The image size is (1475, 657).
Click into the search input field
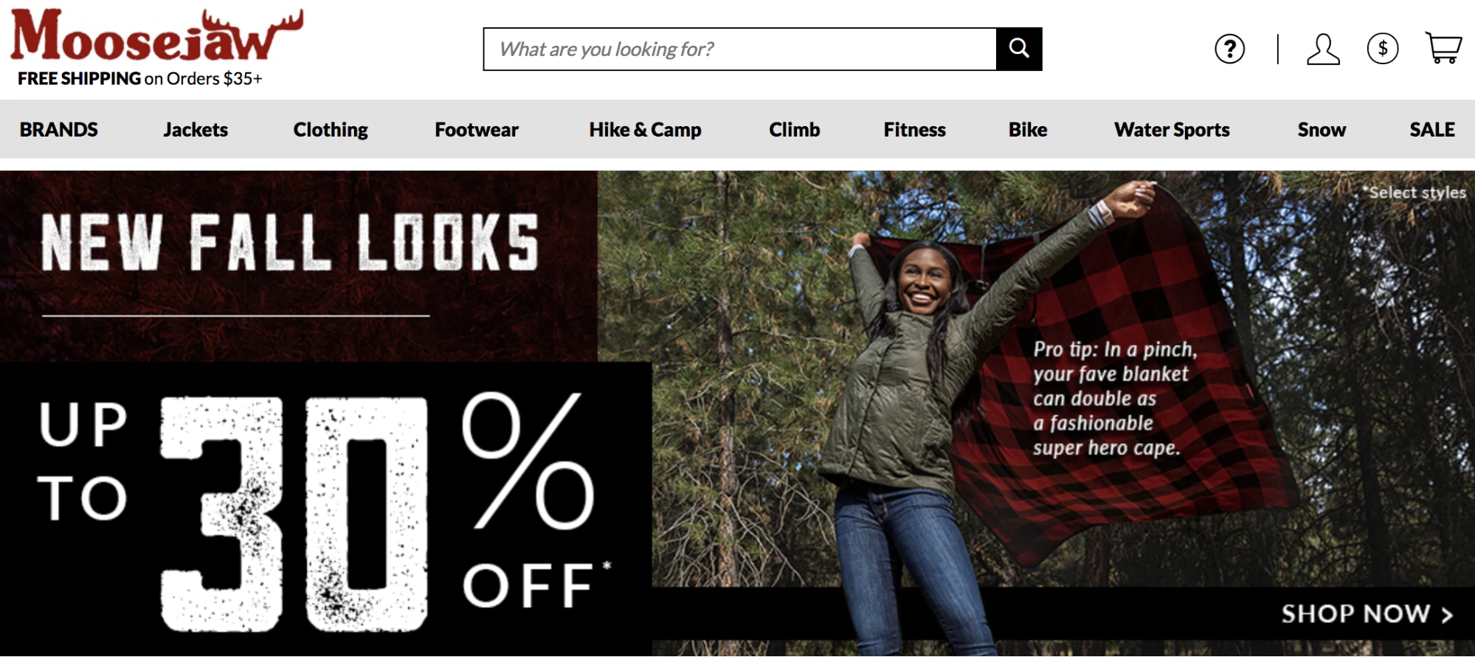(x=740, y=49)
